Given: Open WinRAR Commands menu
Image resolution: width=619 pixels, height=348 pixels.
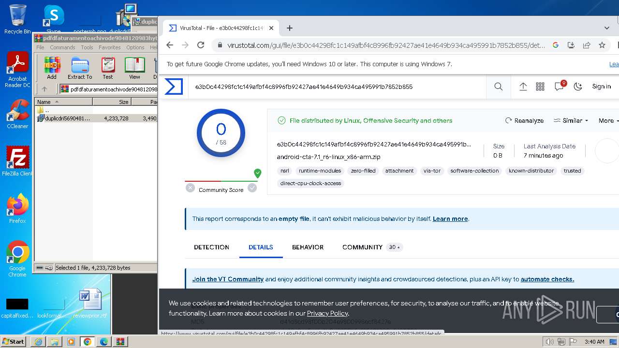Looking at the screenshot, I should tap(62, 47).
